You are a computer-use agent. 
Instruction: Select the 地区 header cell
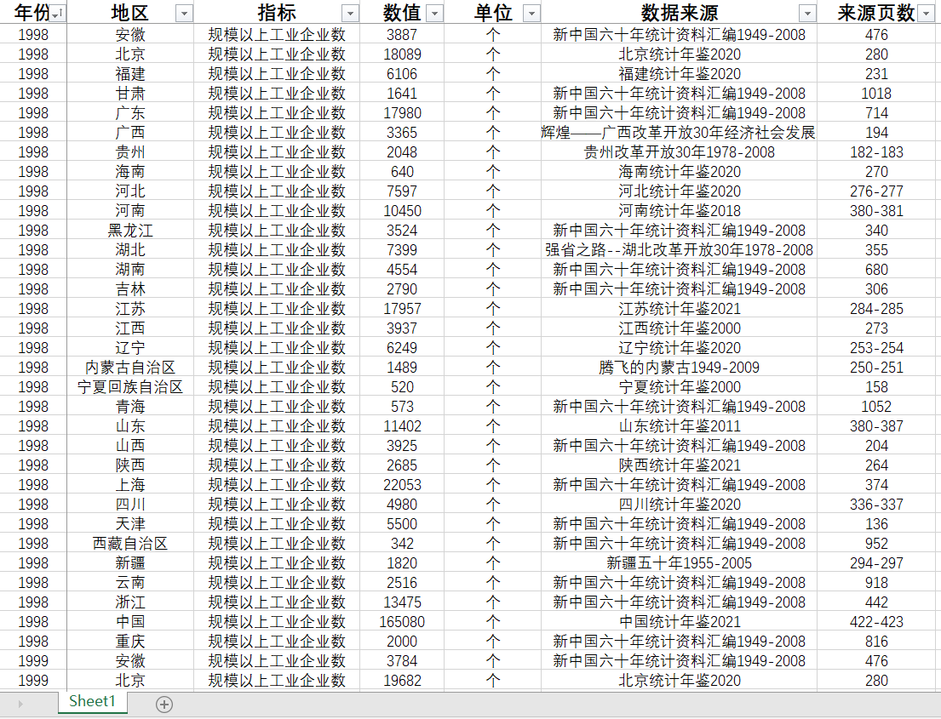(130, 13)
